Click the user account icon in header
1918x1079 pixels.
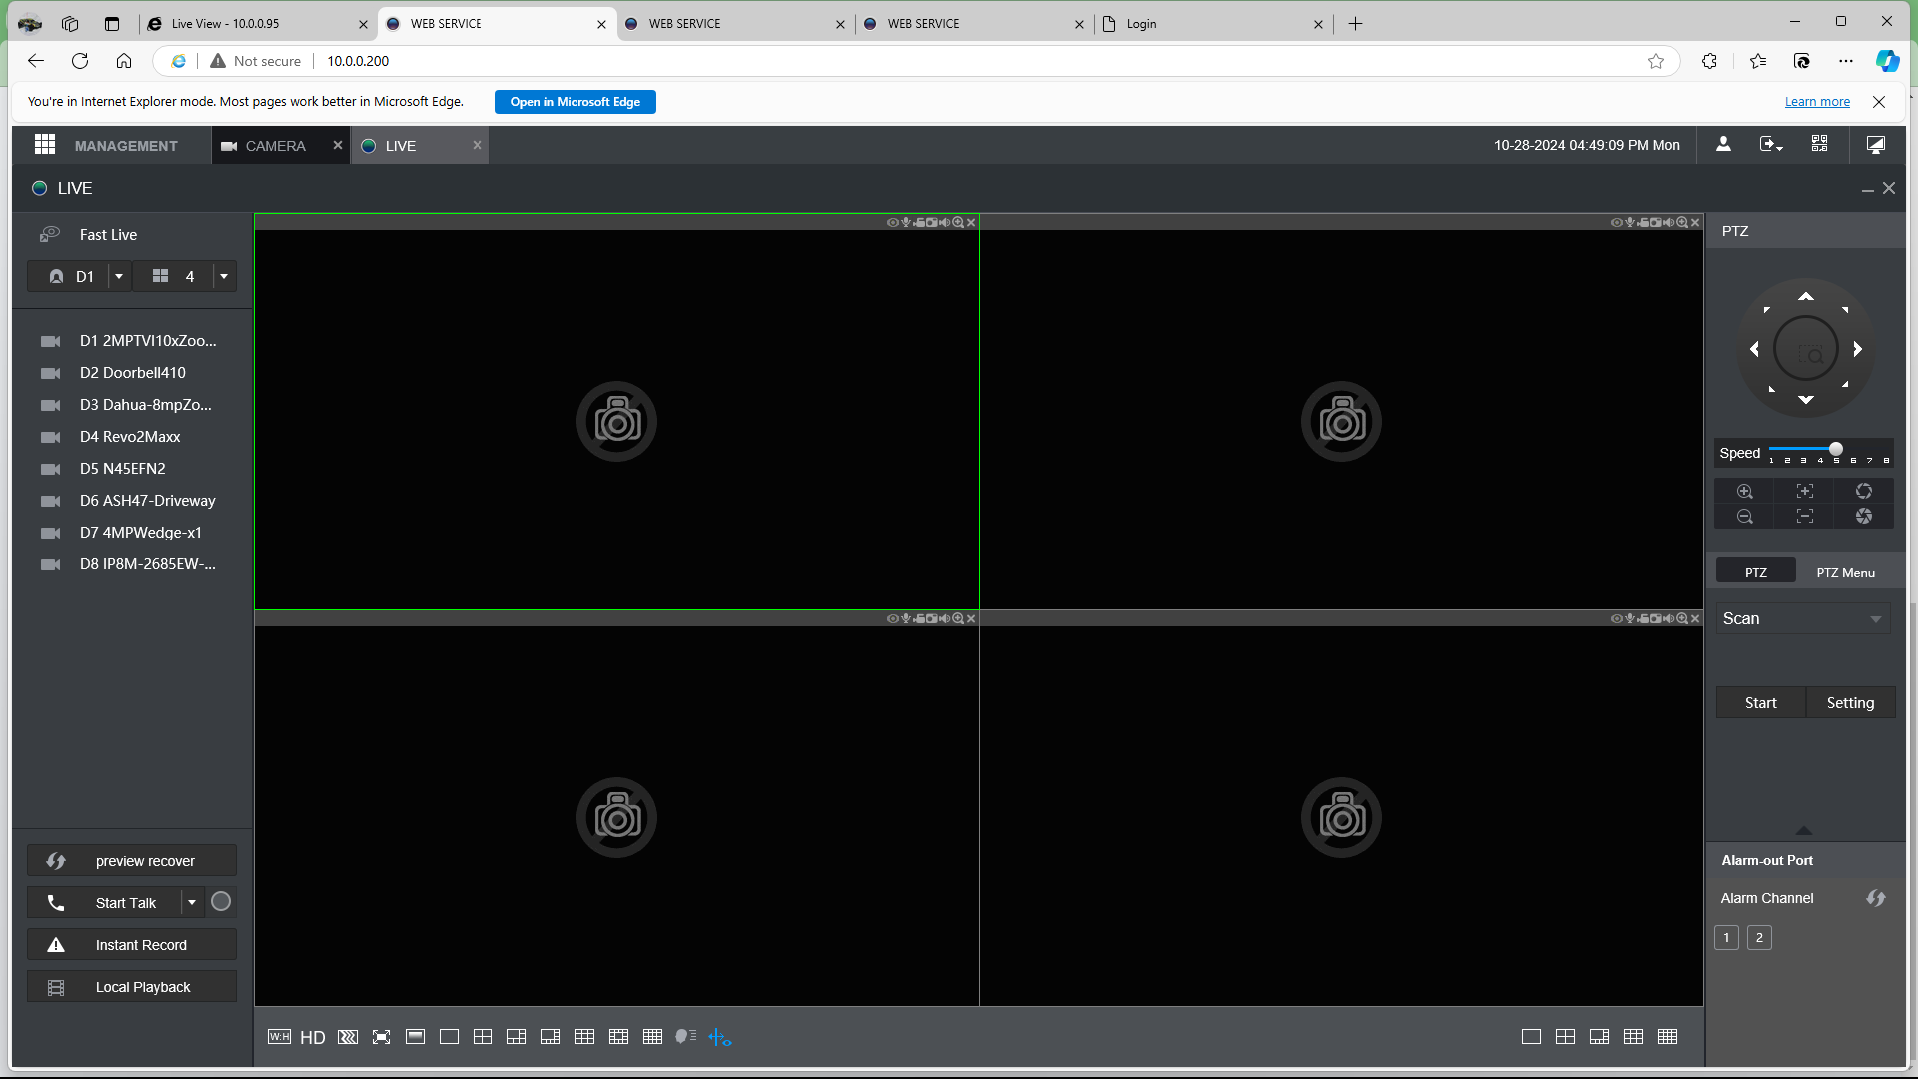tap(1723, 145)
